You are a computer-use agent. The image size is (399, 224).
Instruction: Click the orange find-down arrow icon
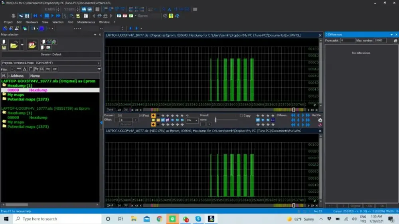[153, 124]
